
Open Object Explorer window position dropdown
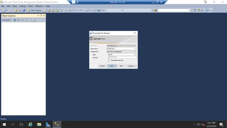pyautogui.click(x=38, y=16)
